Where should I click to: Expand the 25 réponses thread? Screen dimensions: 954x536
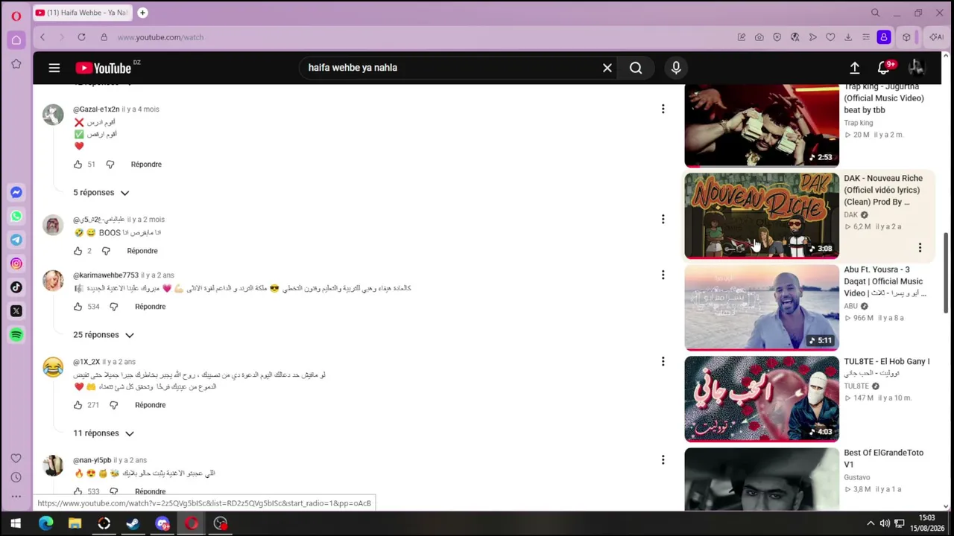coord(104,335)
